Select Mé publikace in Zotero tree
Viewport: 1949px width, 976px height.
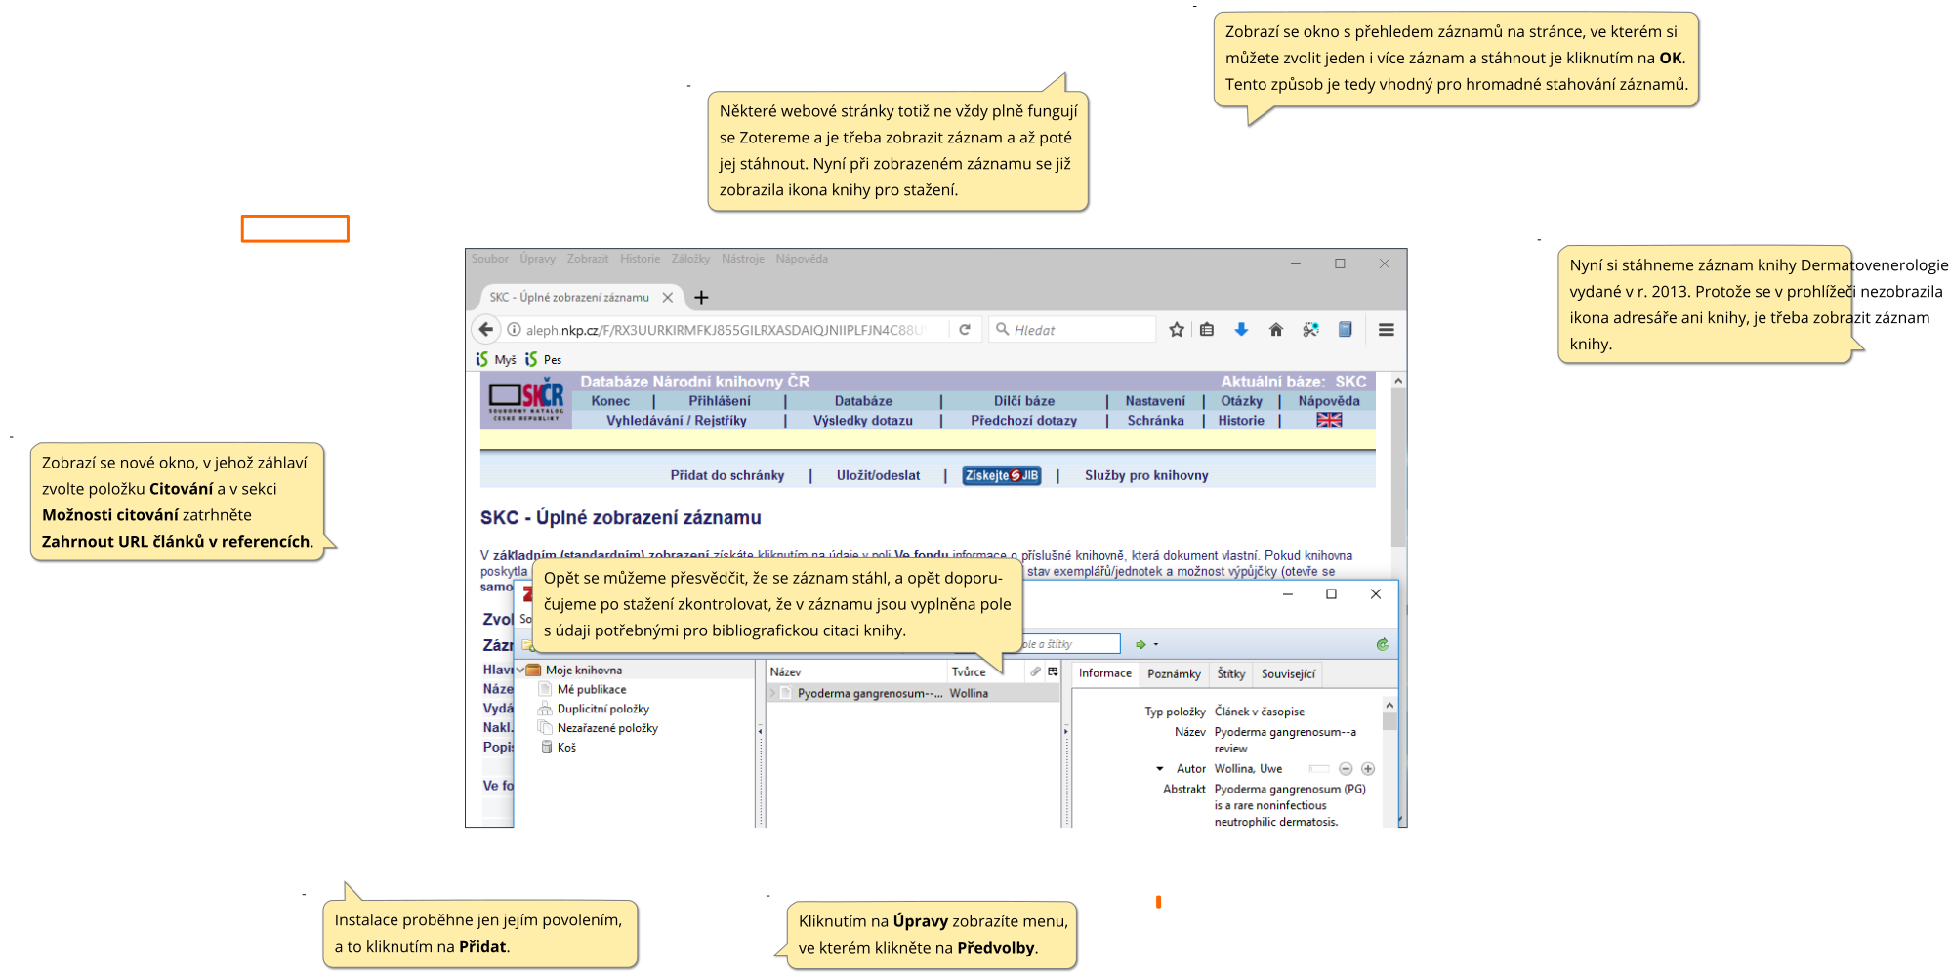pyautogui.click(x=592, y=689)
